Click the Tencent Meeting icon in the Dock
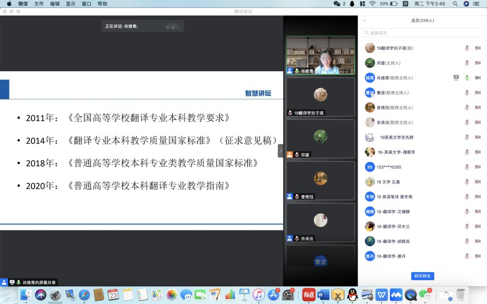Image resolution: width=487 pixels, height=304 pixels. 396,295
